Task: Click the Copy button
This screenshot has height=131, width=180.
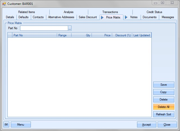Action: pyautogui.click(x=164, y=92)
